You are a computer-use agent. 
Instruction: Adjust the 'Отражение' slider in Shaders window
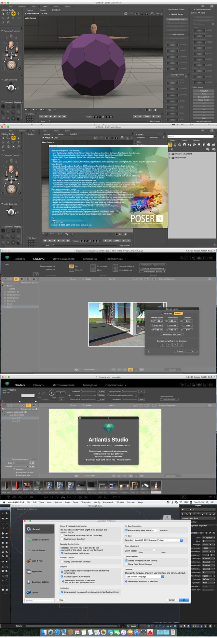click(89, 392)
